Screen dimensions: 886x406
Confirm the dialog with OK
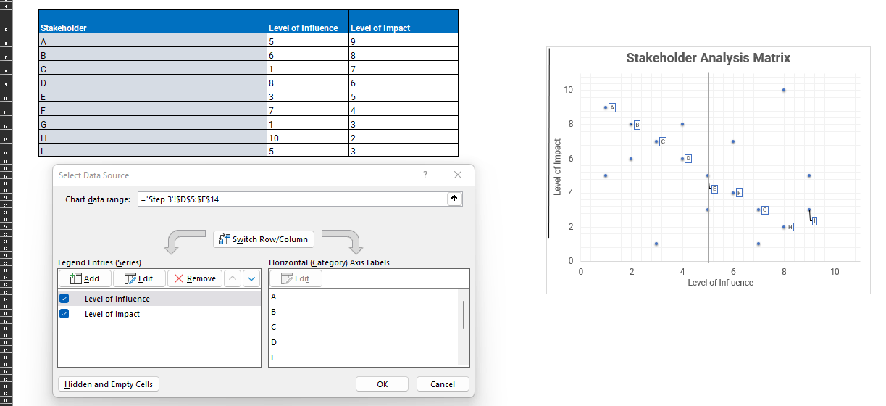383,384
